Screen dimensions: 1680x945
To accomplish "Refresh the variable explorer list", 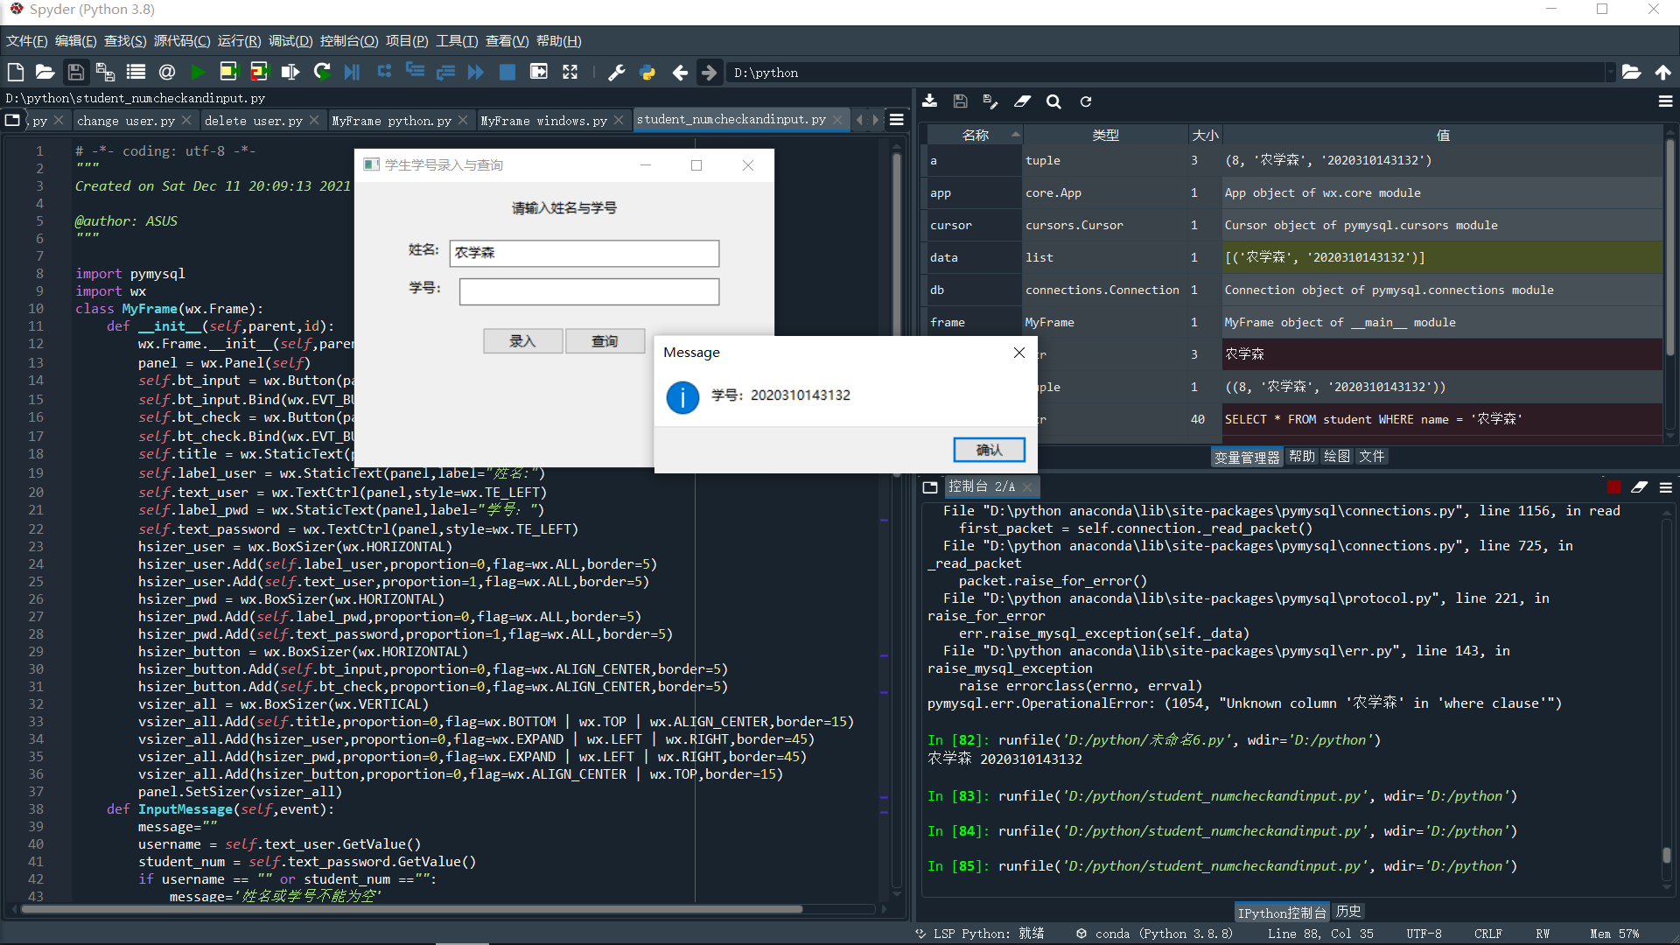I will pyautogui.click(x=1085, y=101).
